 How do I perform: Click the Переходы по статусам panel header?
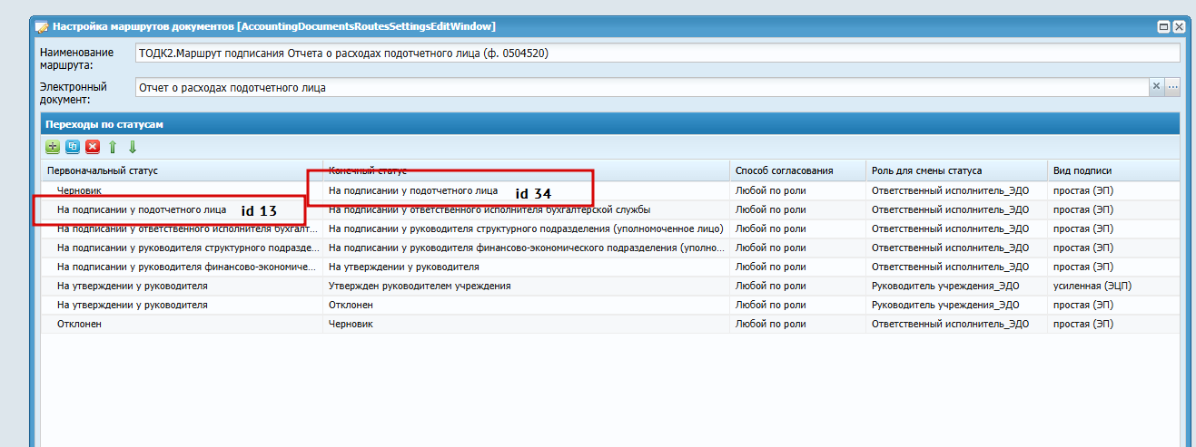point(610,123)
